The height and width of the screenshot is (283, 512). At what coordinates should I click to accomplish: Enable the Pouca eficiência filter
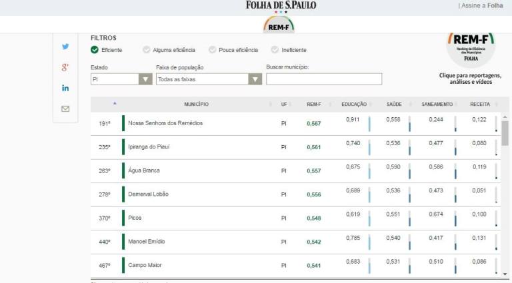point(212,50)
